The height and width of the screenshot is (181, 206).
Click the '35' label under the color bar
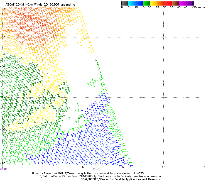pyautogui.click(x=171, y=8)
